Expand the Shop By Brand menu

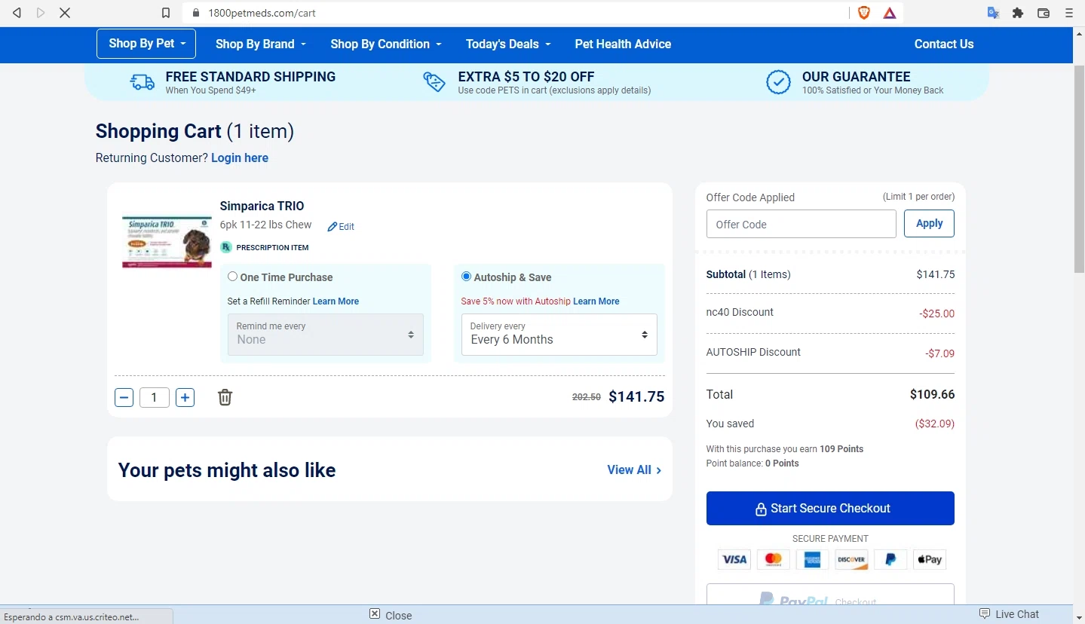coord(261,44)
